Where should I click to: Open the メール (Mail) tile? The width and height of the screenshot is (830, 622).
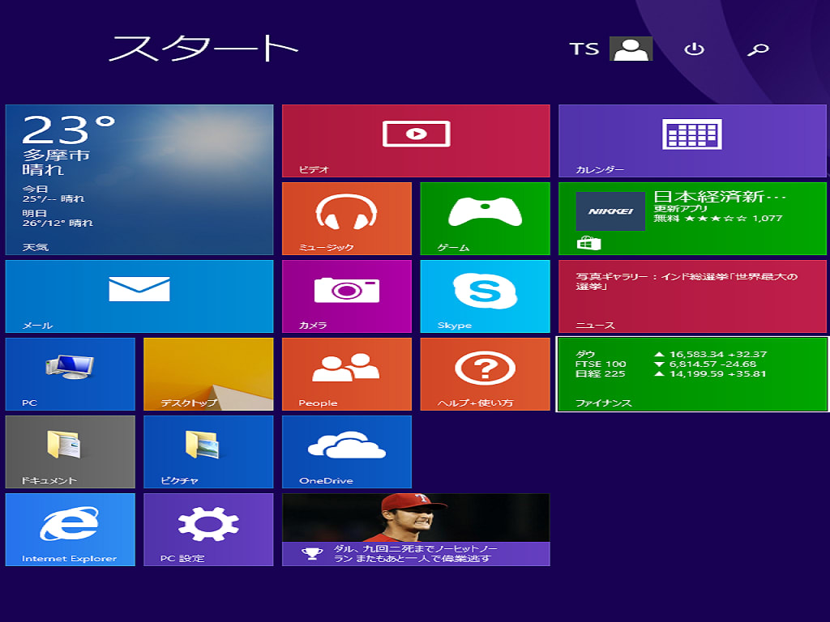pos(139,296)
